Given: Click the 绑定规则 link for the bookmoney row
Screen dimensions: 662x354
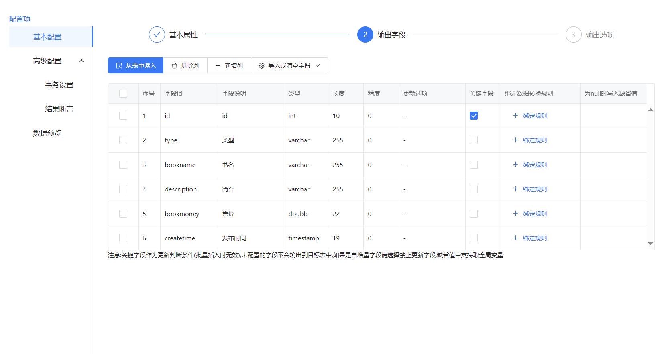Looking at the screenshot, I should [535, 214].
